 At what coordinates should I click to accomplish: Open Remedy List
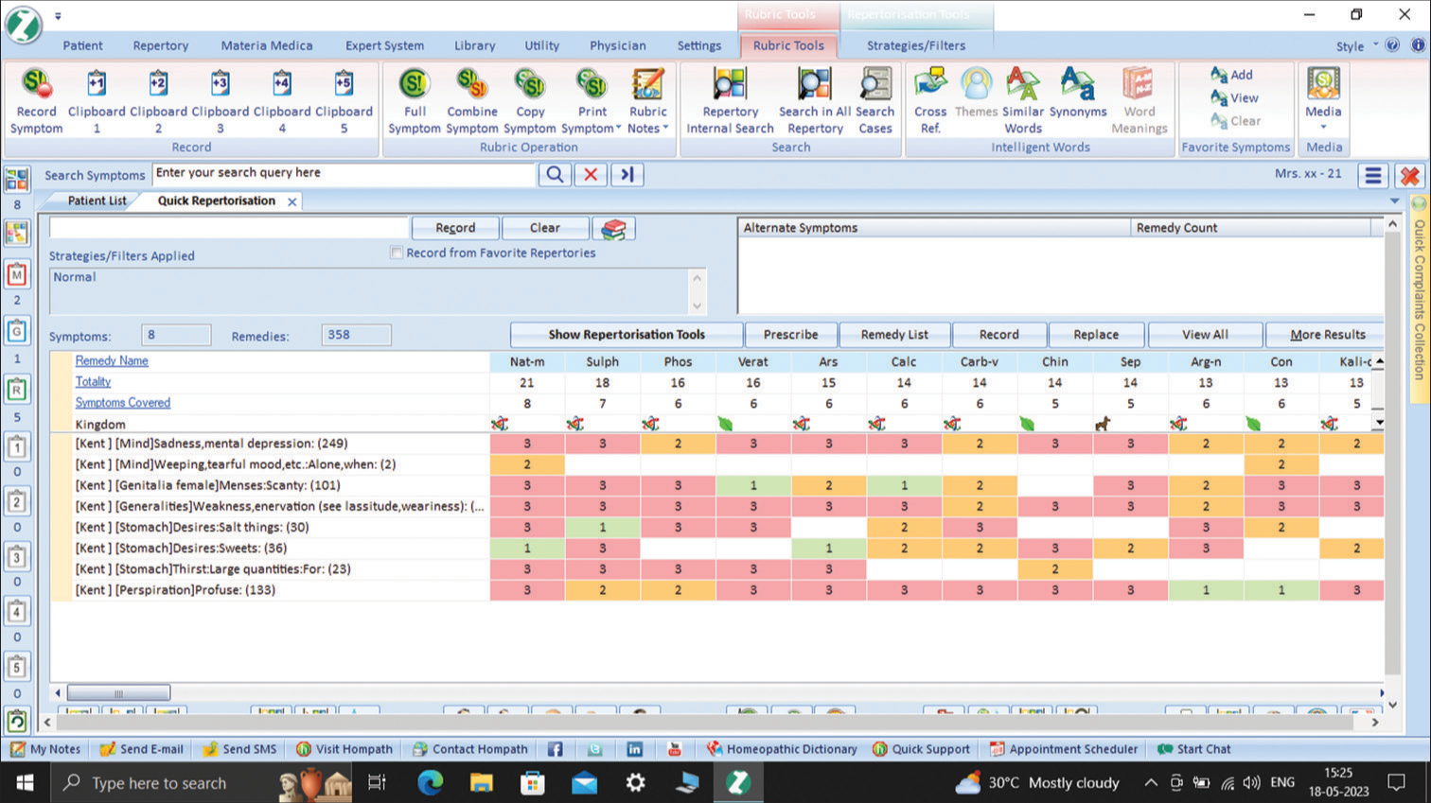click(894, 335)
